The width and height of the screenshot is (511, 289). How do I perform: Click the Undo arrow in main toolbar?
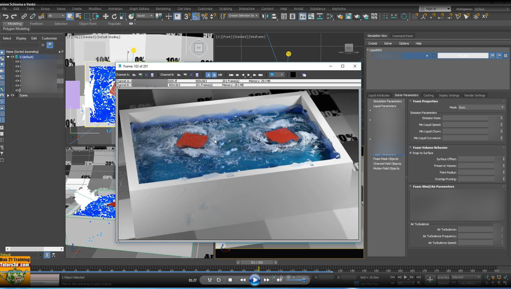tap(5, 16)
